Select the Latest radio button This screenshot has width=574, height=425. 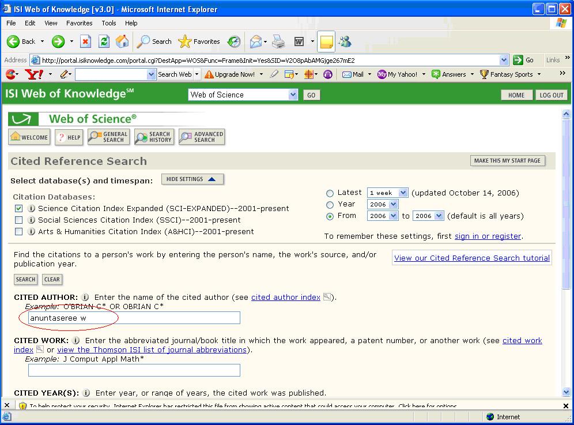[x=330, y=193]
